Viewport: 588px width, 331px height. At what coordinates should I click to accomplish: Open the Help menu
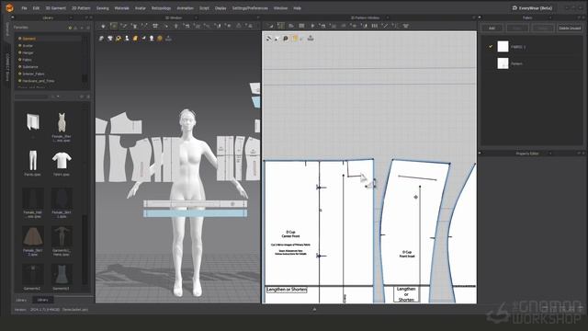[297, 8]
